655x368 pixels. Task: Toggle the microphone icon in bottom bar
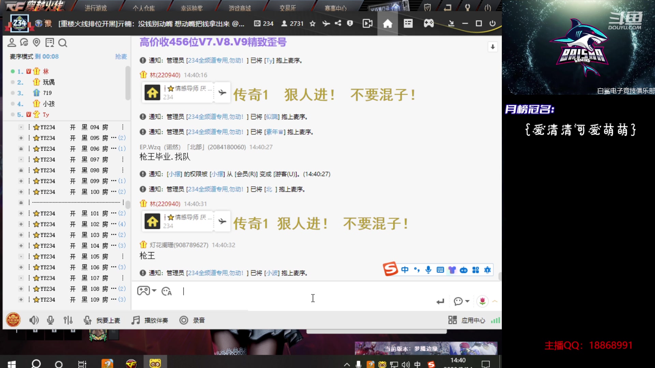pos(50,320)
